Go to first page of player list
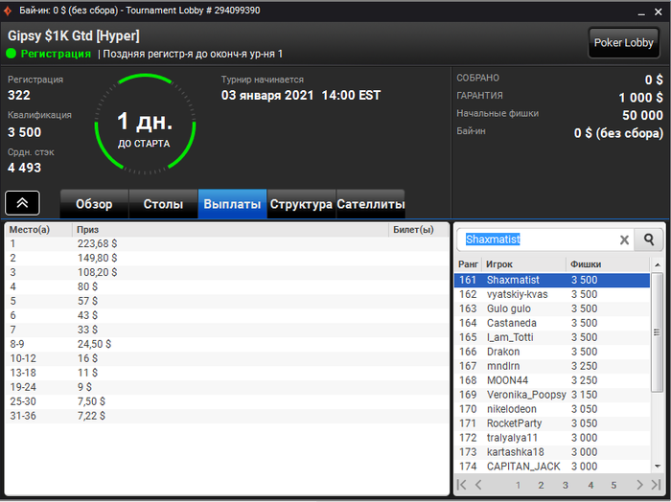 pyautogui.click(x=462, y=485)
